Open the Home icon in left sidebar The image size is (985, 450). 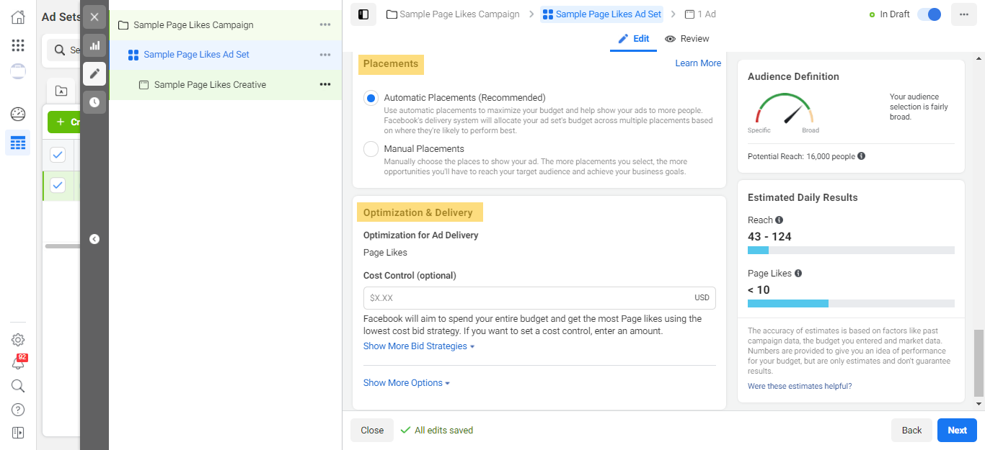click(18, 17)
